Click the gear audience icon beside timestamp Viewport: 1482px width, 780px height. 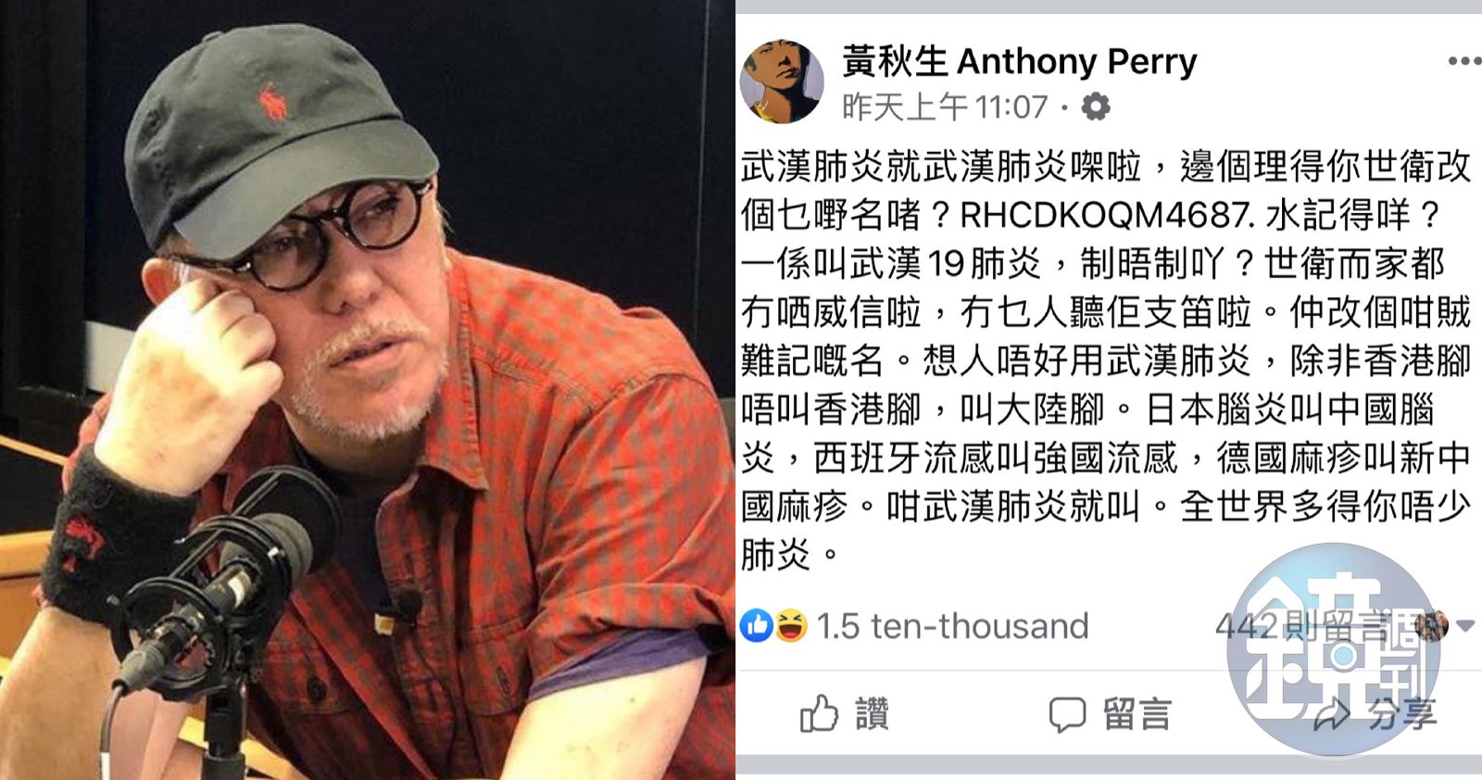1096,107
